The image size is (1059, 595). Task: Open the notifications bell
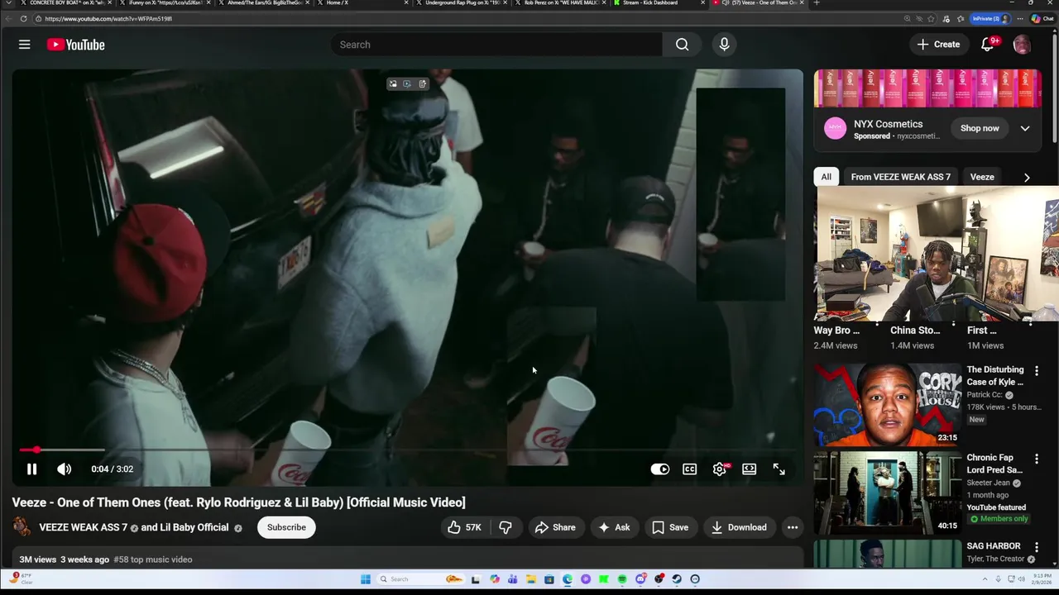pos(988,45)
